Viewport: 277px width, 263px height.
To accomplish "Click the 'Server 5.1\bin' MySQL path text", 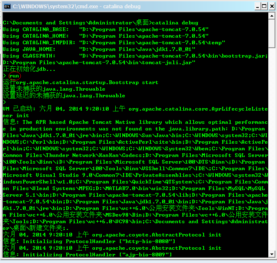I will [26, 195].
